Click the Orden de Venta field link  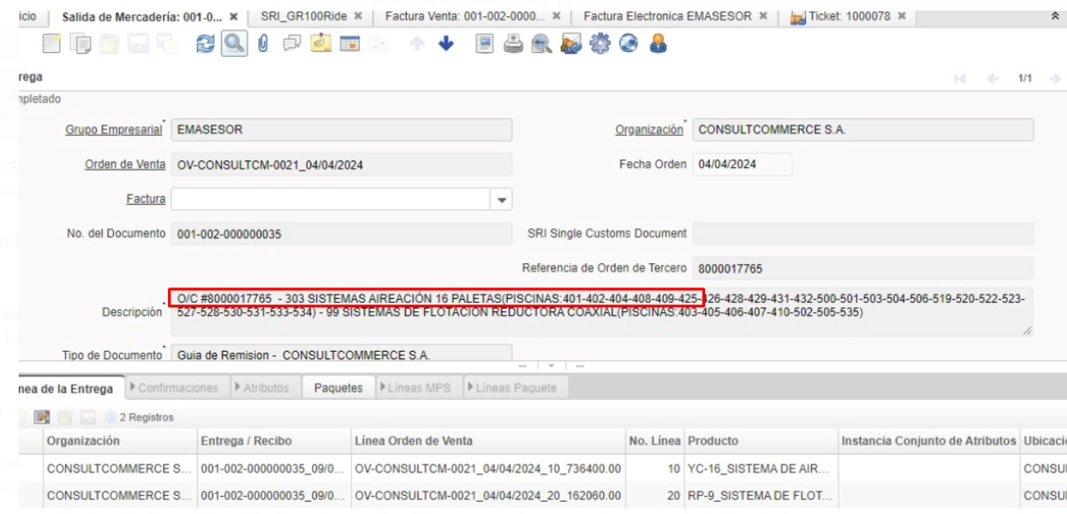click(126, 165)
